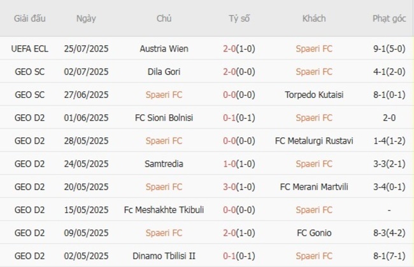The image size is (414, 267).
Task: Click the Austria Wien team link
Action: (164, 48)
